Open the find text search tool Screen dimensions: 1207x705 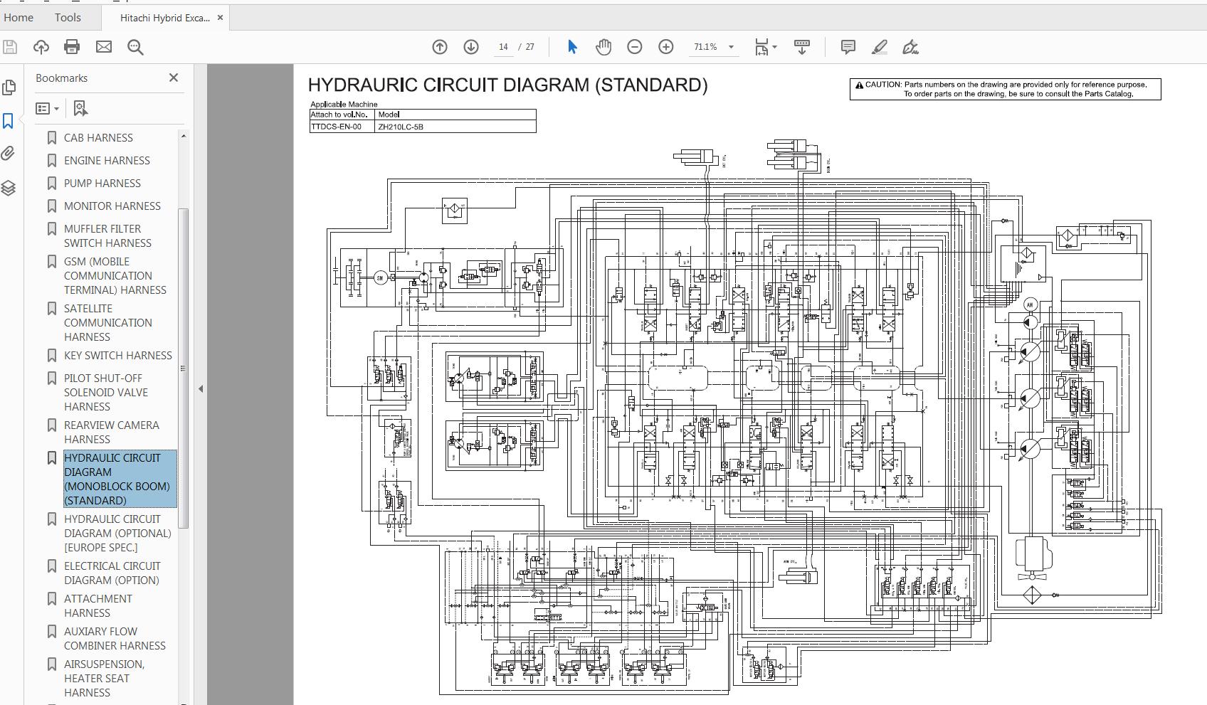(135, 47)
